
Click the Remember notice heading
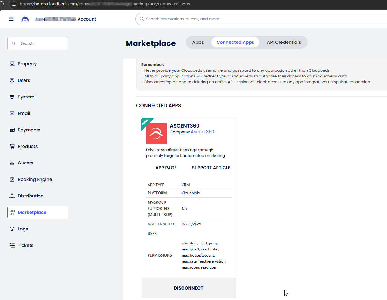153,64
